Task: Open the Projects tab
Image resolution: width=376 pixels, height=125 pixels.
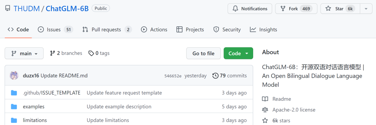Action: coord(190,30)
